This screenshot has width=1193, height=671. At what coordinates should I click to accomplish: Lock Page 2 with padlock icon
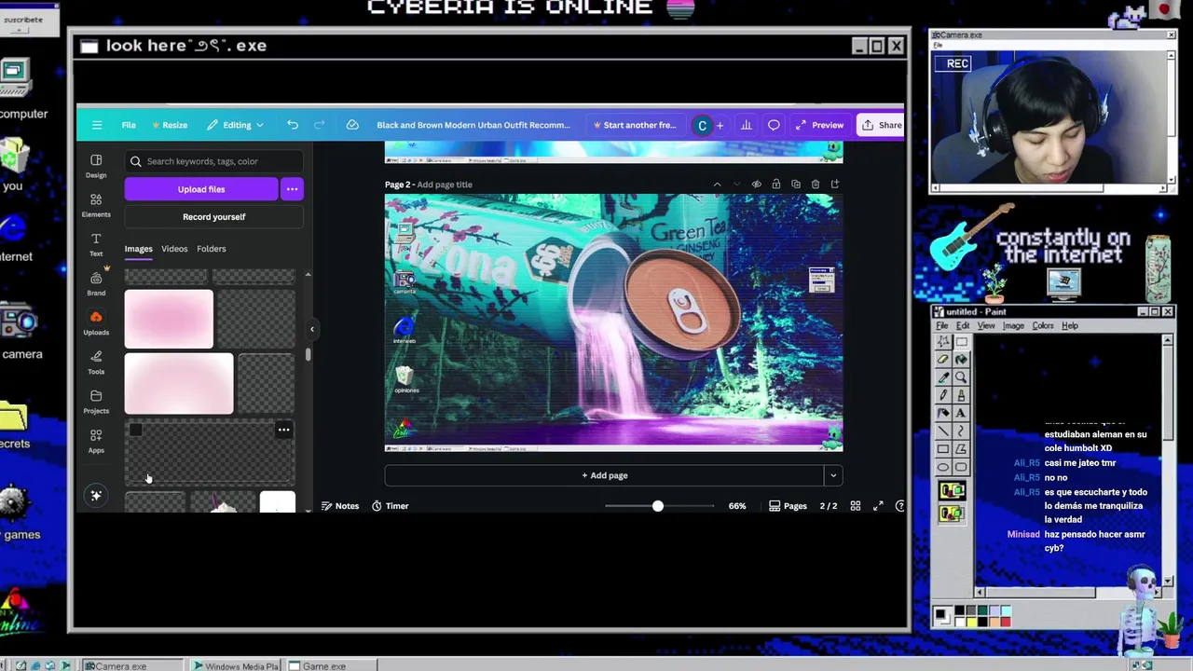click(775, 185)
